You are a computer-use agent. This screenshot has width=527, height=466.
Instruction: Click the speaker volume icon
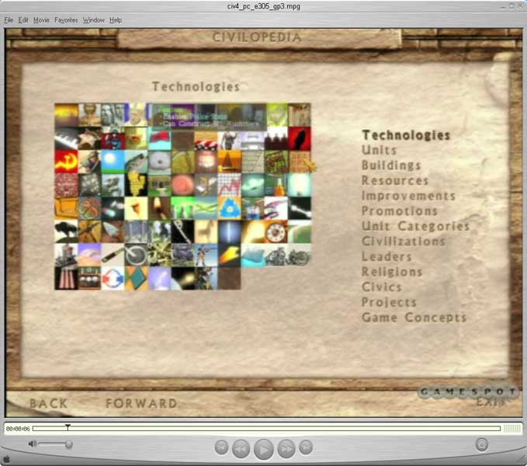click(33, 444)
